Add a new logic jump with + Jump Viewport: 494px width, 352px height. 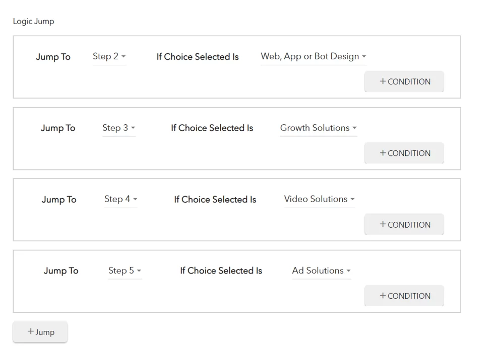[x=40, y=332]
